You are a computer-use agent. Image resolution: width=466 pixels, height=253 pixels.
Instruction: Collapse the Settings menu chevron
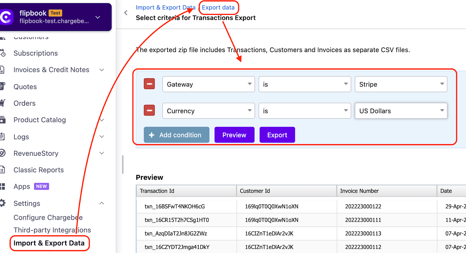(x=102, y=203)
